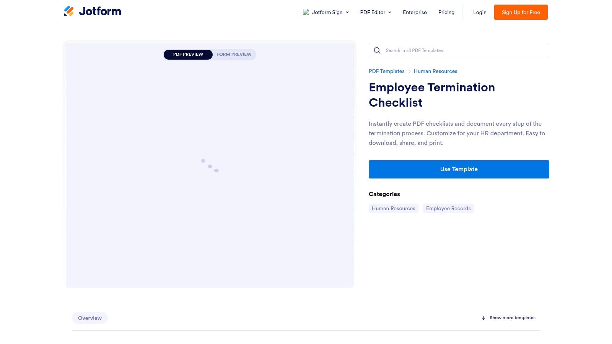Click Show more templates to expand the list
This screenshot has width=612, height=344.
(512, 318)
